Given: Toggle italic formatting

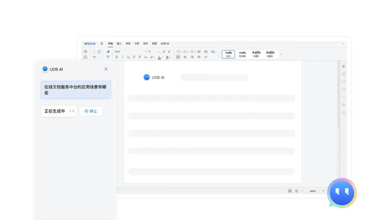Looking at the screenshot, I should point(122,57).
